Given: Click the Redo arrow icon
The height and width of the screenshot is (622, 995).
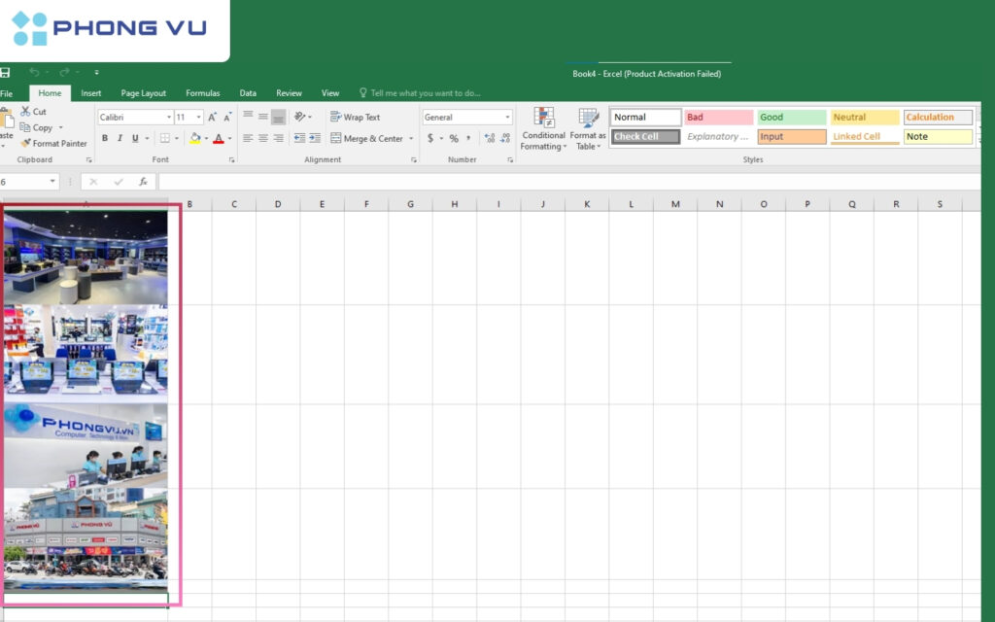Looking at the screenshot, I should (x=64, y=72).
